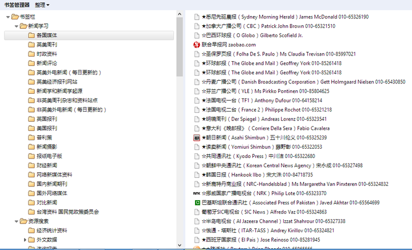The height and width of the screenshot is (250, 412).
Task: Select the 英美经济报刊网站 folder
Action: (x=57, y=82)
